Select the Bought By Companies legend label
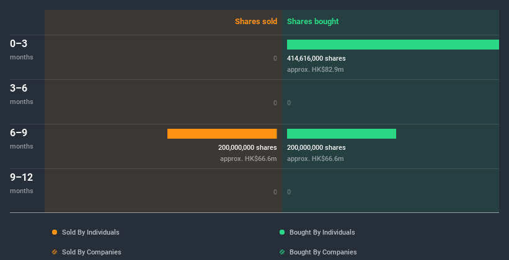The image size is (509, 260). (323, 252)
